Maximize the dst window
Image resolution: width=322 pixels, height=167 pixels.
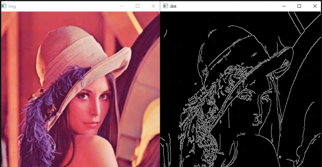pyautogui.click(x=299, y=6)
